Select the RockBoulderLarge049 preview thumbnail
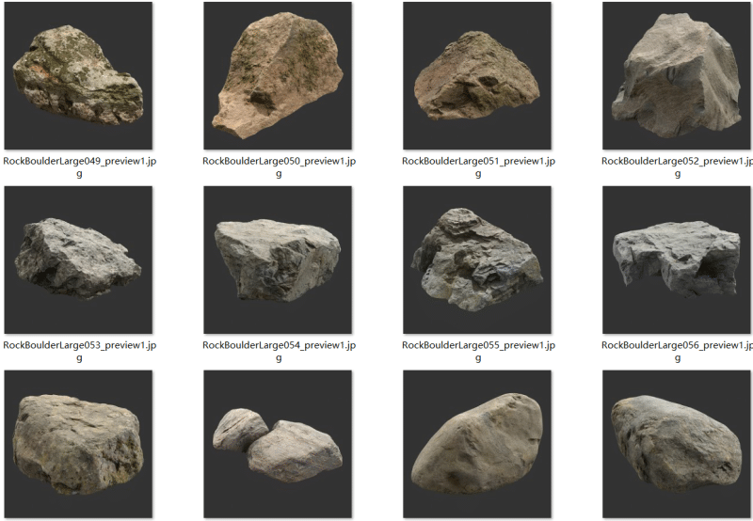Viewport: 753px width, 521px height. click(x=78, y=76)
